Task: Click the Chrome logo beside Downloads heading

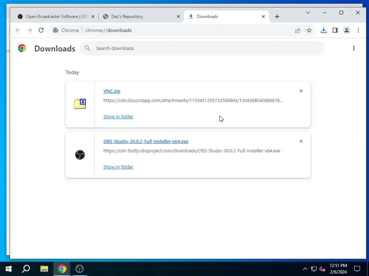Action: [22, 48]
